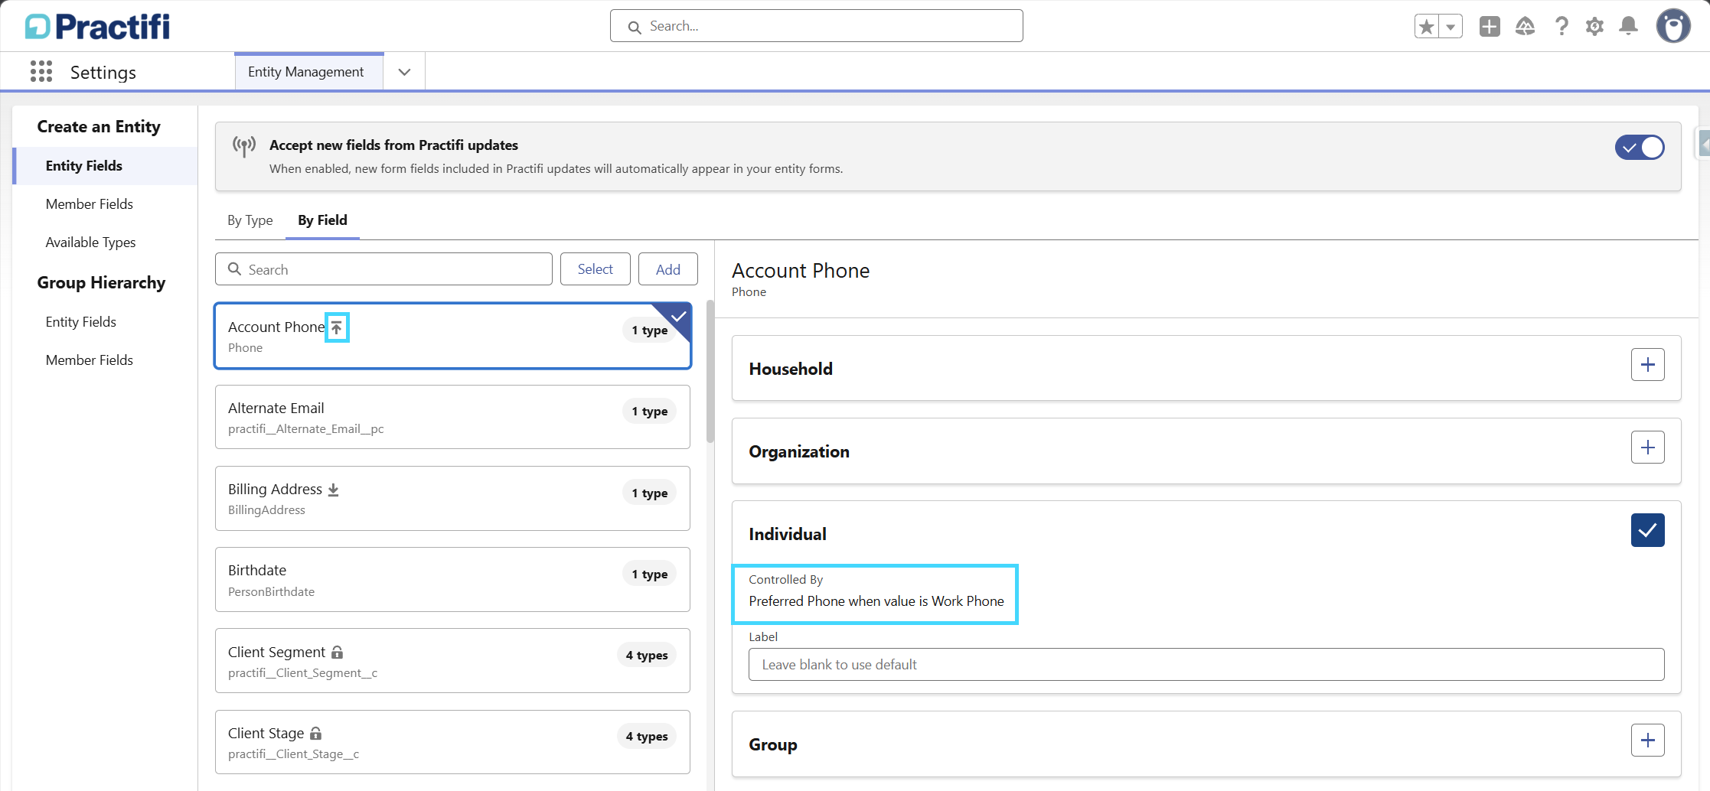Click the 4 types badge on Client Stage
Screen dimensions: 1710x791
coord(647,737)
